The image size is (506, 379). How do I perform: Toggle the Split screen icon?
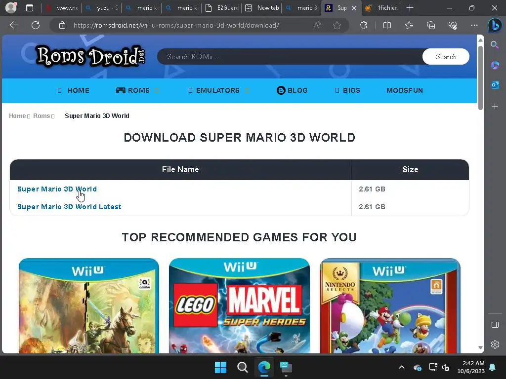386,25
